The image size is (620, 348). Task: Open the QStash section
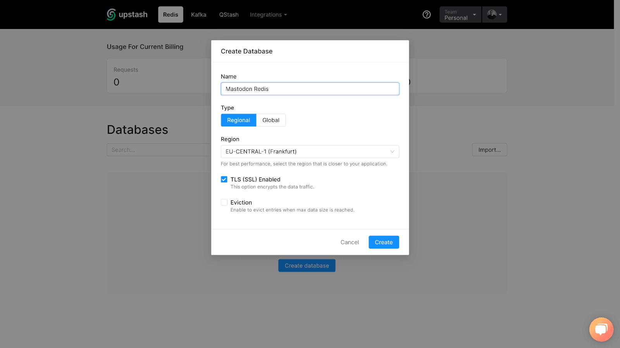(x=229, y=14)
